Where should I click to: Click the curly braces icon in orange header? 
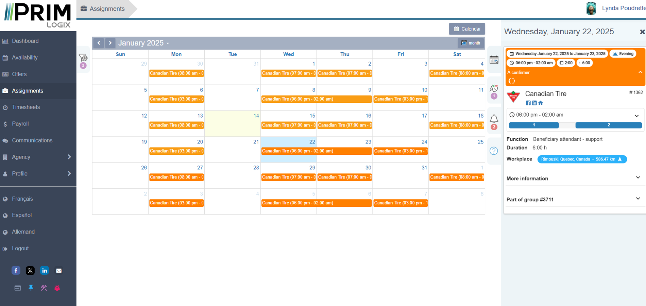pos(512,81)
